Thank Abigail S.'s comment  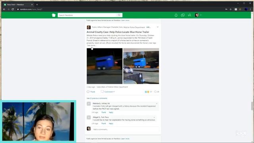[104, 124]
